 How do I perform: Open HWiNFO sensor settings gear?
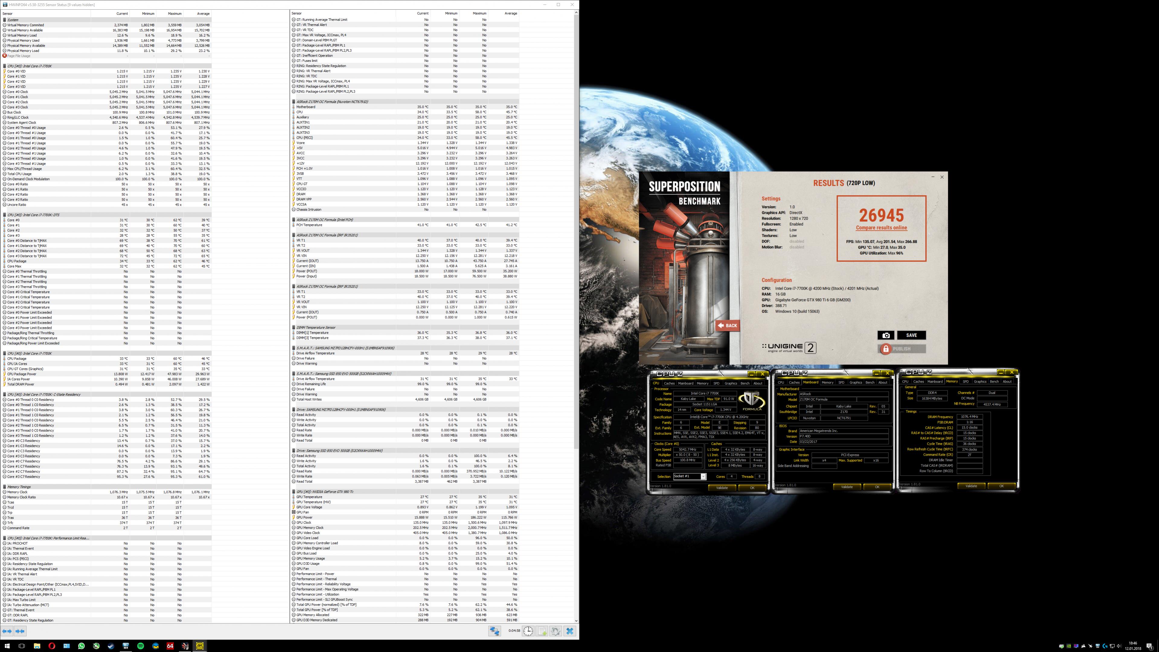coord(556,631)
